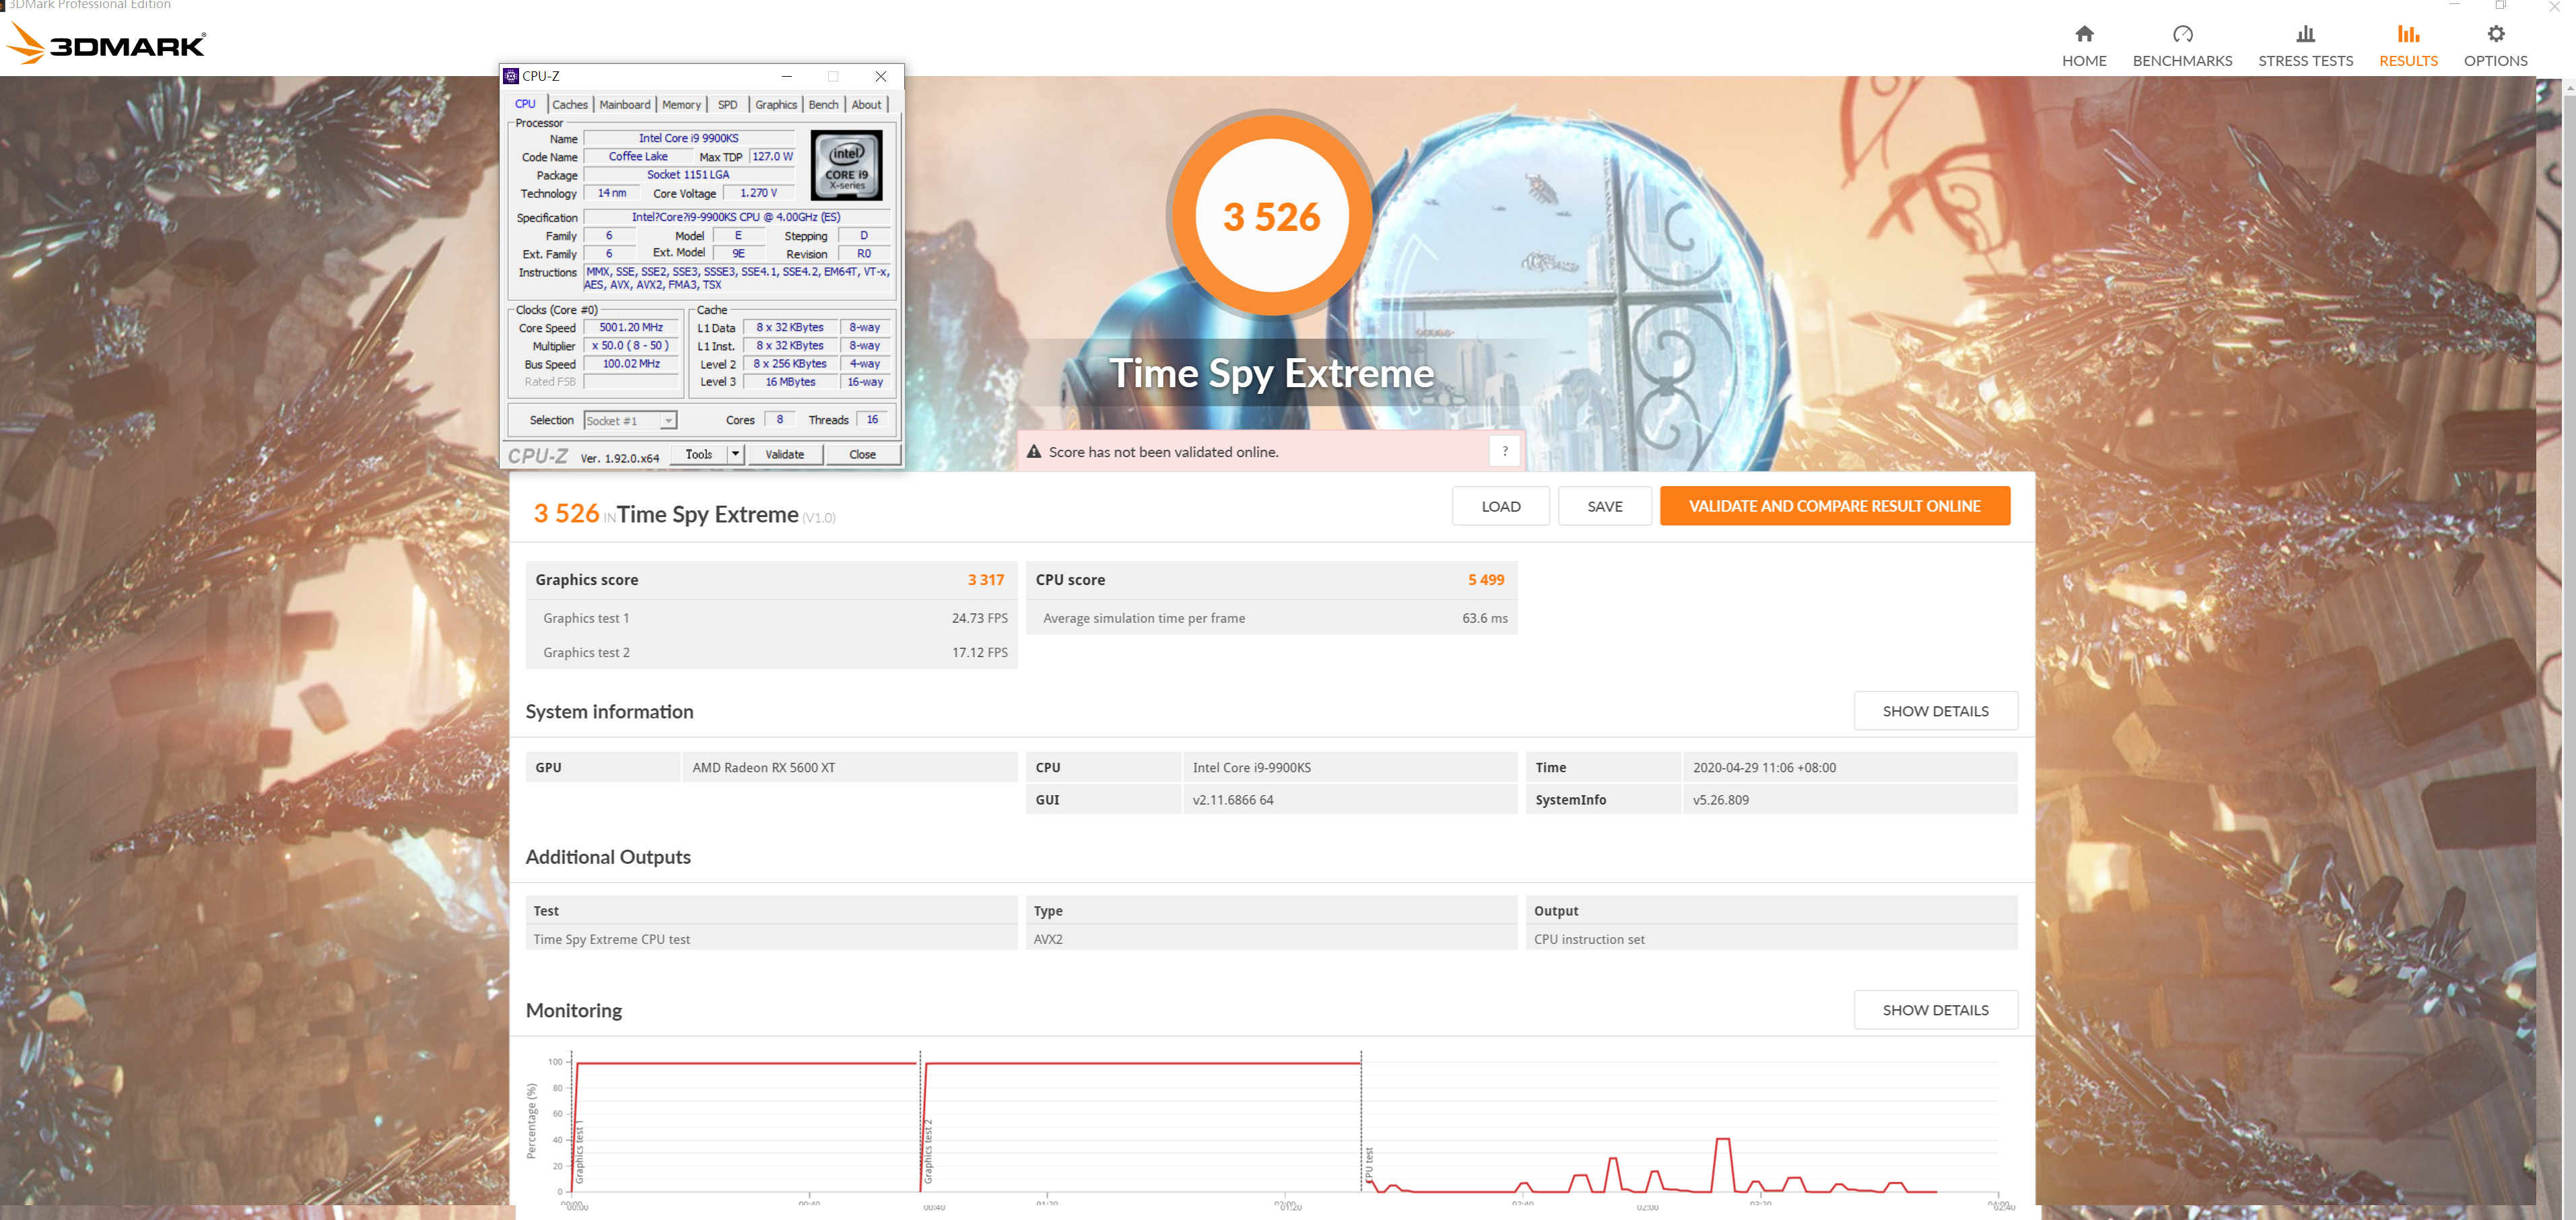This screenshot has width=2576, height=1220.
Task: Click the Tools button in CPU-Z
Action: 698,454
